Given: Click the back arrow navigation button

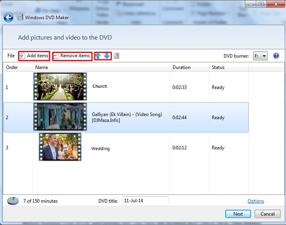Looking at the screenshot, I should point(8,17).
